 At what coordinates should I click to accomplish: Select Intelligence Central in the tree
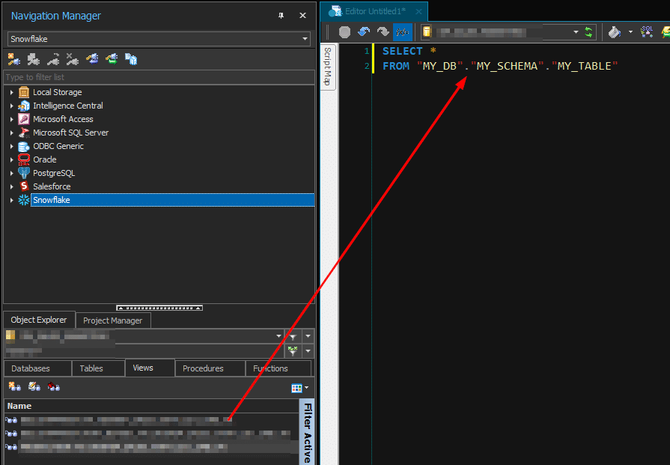[68, 106]
